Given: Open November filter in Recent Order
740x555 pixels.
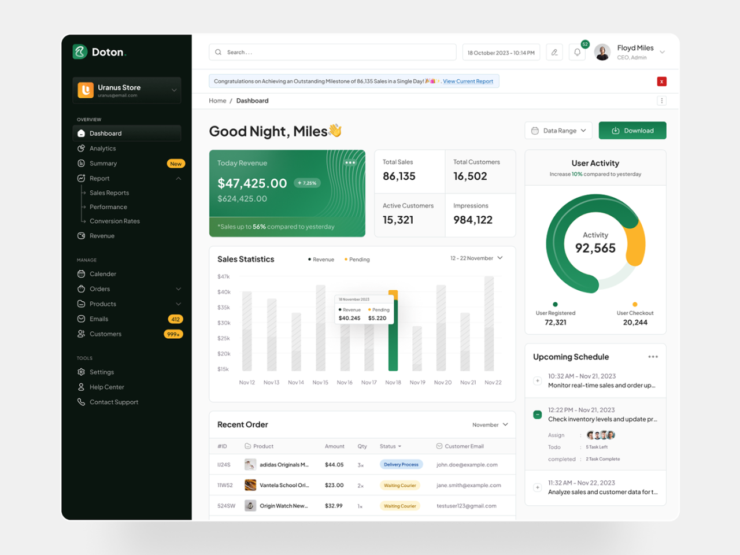Looking at the screenshot, I should pos(490,425).
